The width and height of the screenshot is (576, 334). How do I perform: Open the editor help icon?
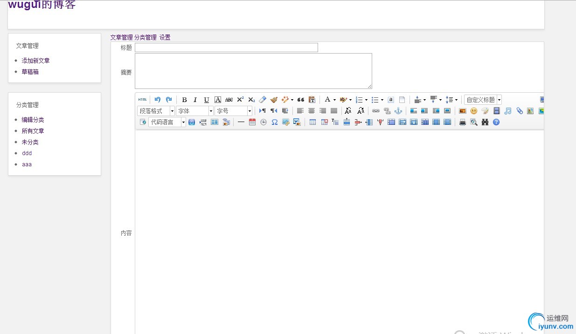click(x=496, y=122)
